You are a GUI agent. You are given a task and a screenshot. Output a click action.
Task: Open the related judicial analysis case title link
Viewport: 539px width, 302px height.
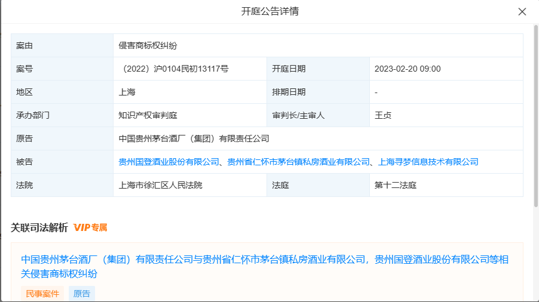(265, 266)
